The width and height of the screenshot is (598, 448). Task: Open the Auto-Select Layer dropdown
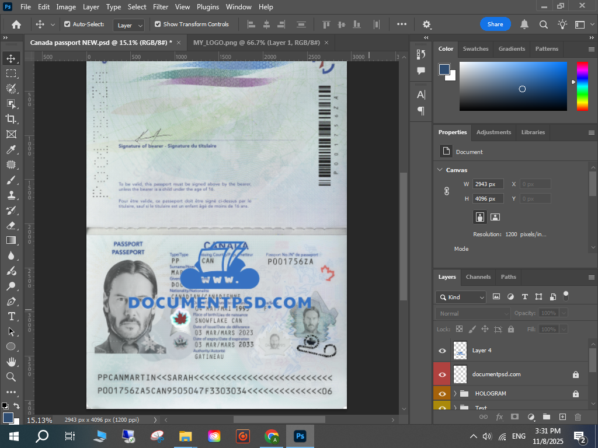point(130,25)
